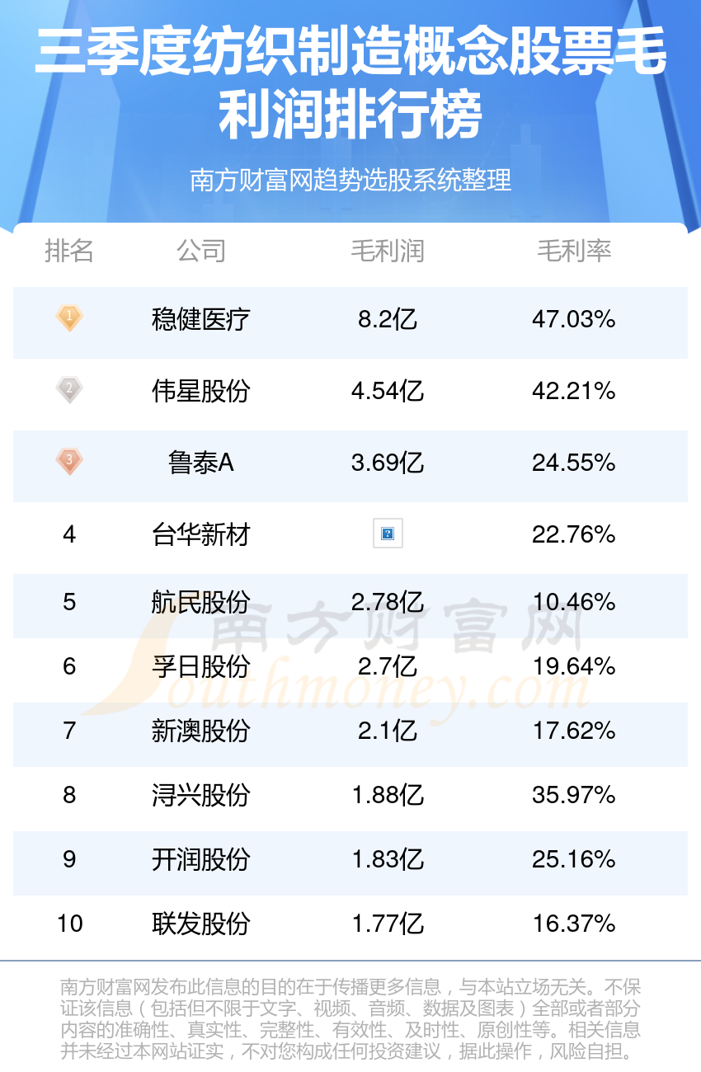Click the bronze third-place medal icon
Screen dimensions: 701x1072
pyautogui.click(x=69, y=462)
